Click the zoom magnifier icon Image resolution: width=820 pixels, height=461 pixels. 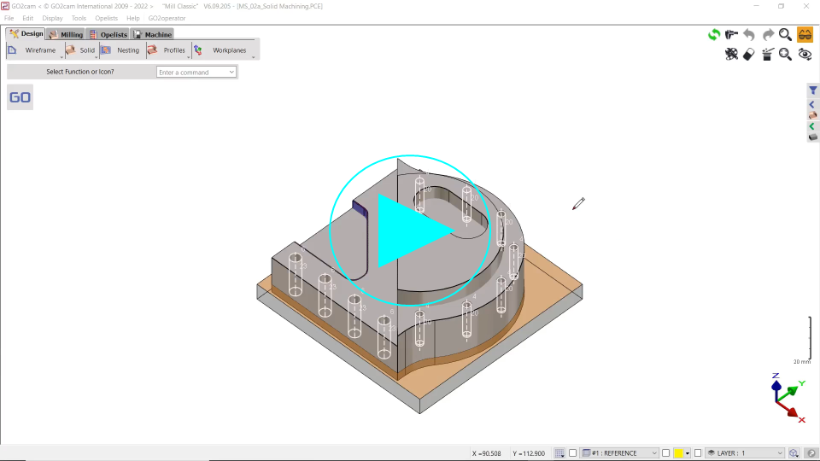coord(785,35)
